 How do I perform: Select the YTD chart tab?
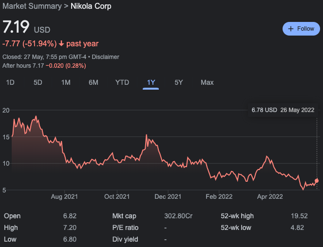[122, 82]
